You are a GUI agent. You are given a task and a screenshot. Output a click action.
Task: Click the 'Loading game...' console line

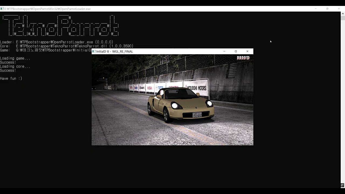pos(15,58)
